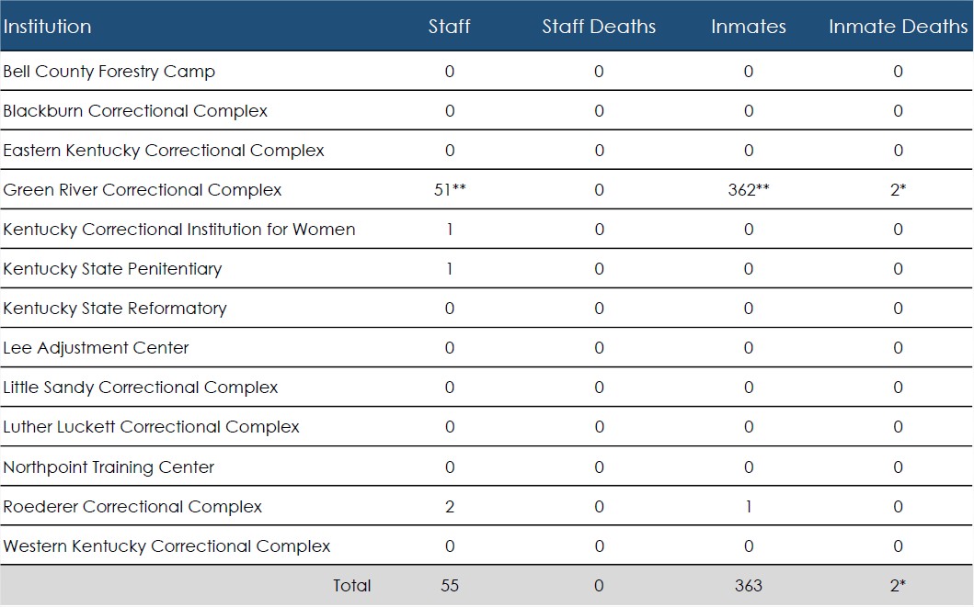This screenshot has height=607, width=974.
Task: Select Blackburn Correctional Complex row label
Action: tap(135, 111)
